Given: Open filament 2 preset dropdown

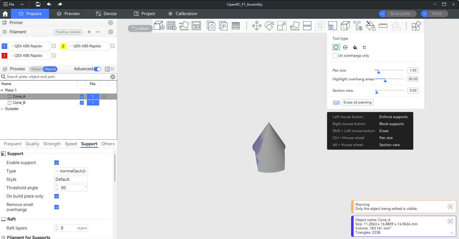Looking at the screenshot, I should [88, 46].
